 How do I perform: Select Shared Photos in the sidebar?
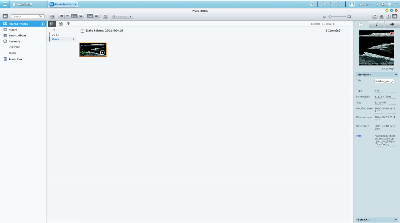(23, 24)
